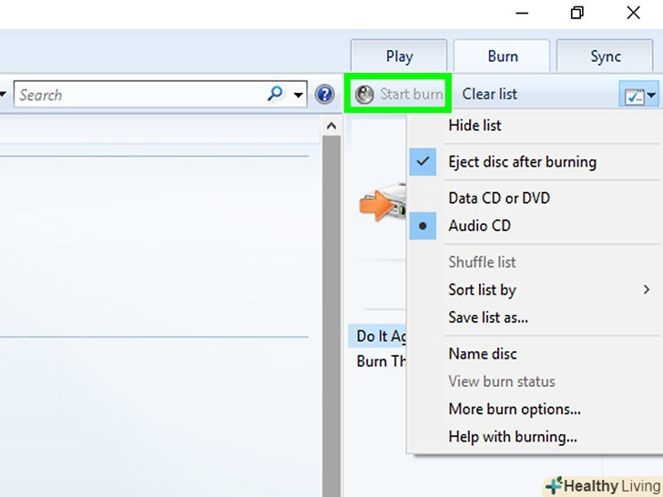Select the 'Do It Ag' burn list track
This screenshot has width=663, height=497.
377,336
